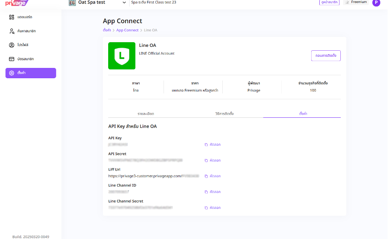This screenshot has height=239, width=388.
Task: Copy the API Key value
Action: pos(212,144)
